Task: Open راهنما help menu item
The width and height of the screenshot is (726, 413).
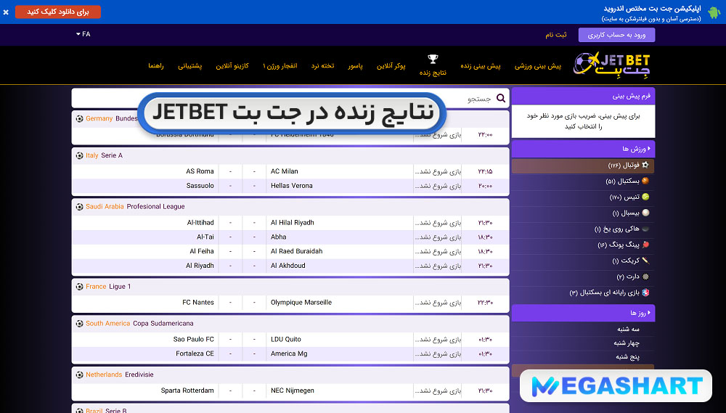Action: tap(156, 66)
